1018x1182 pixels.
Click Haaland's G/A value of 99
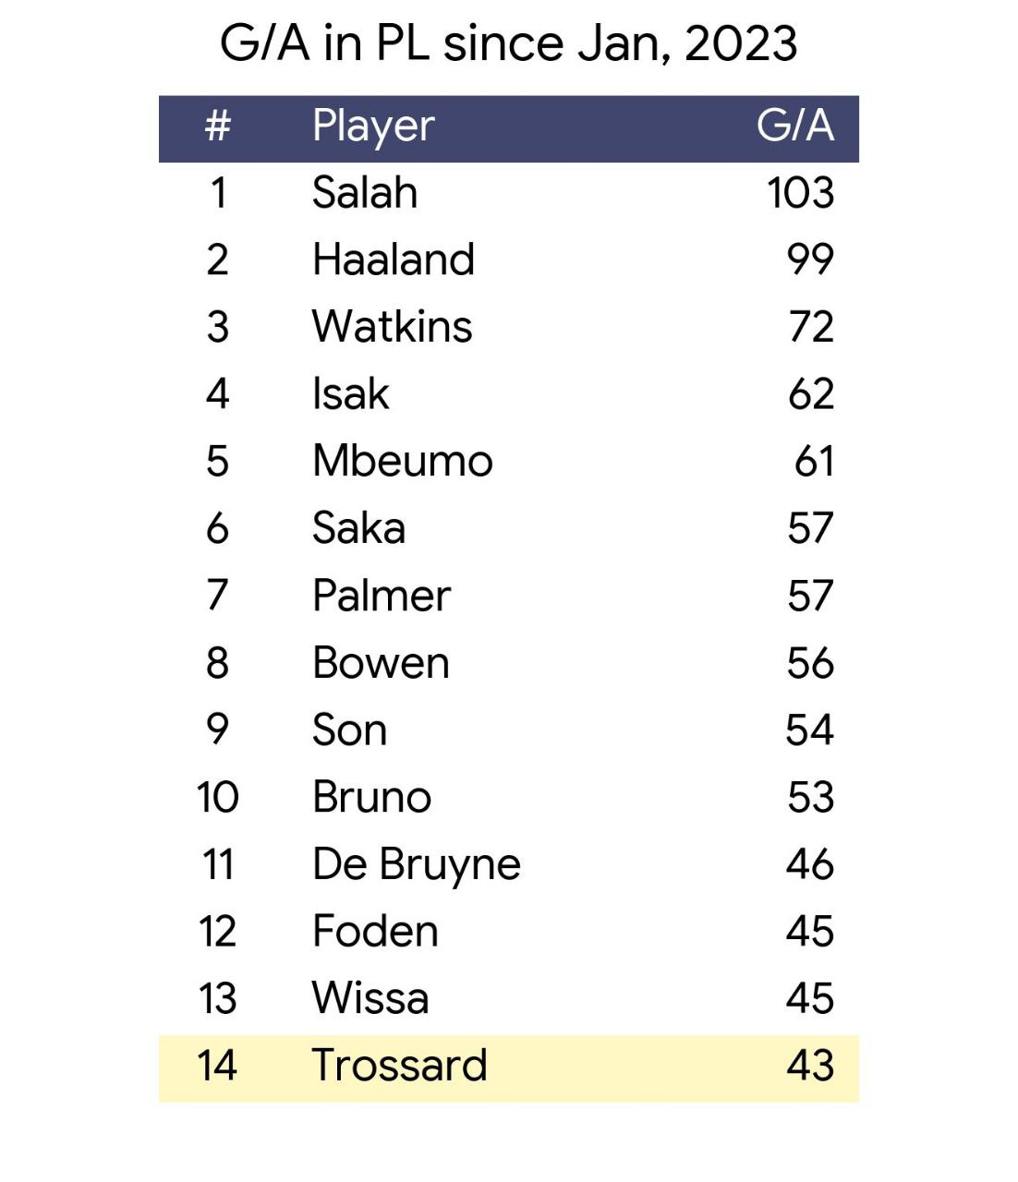coord(810,259)
